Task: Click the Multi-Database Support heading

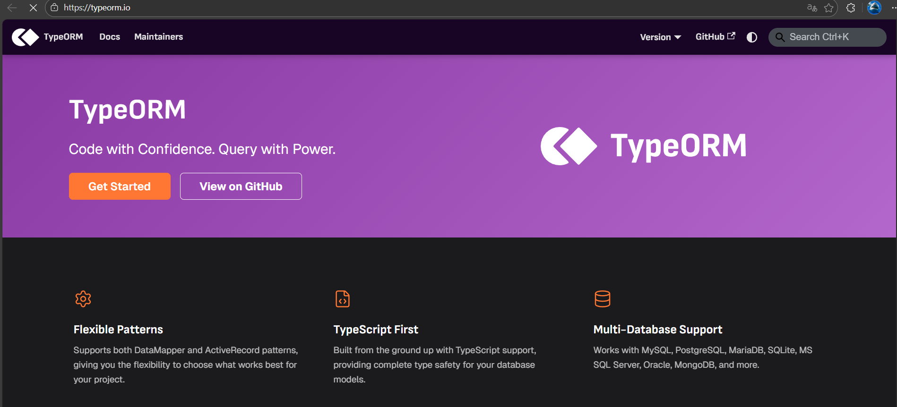Action: tap(658, 330)
